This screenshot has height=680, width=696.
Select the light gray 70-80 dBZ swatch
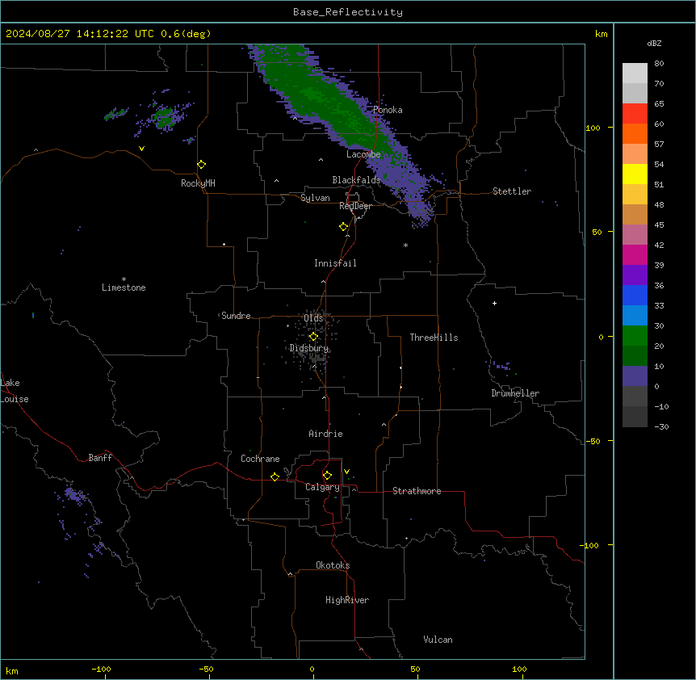[x=635, y=73]
